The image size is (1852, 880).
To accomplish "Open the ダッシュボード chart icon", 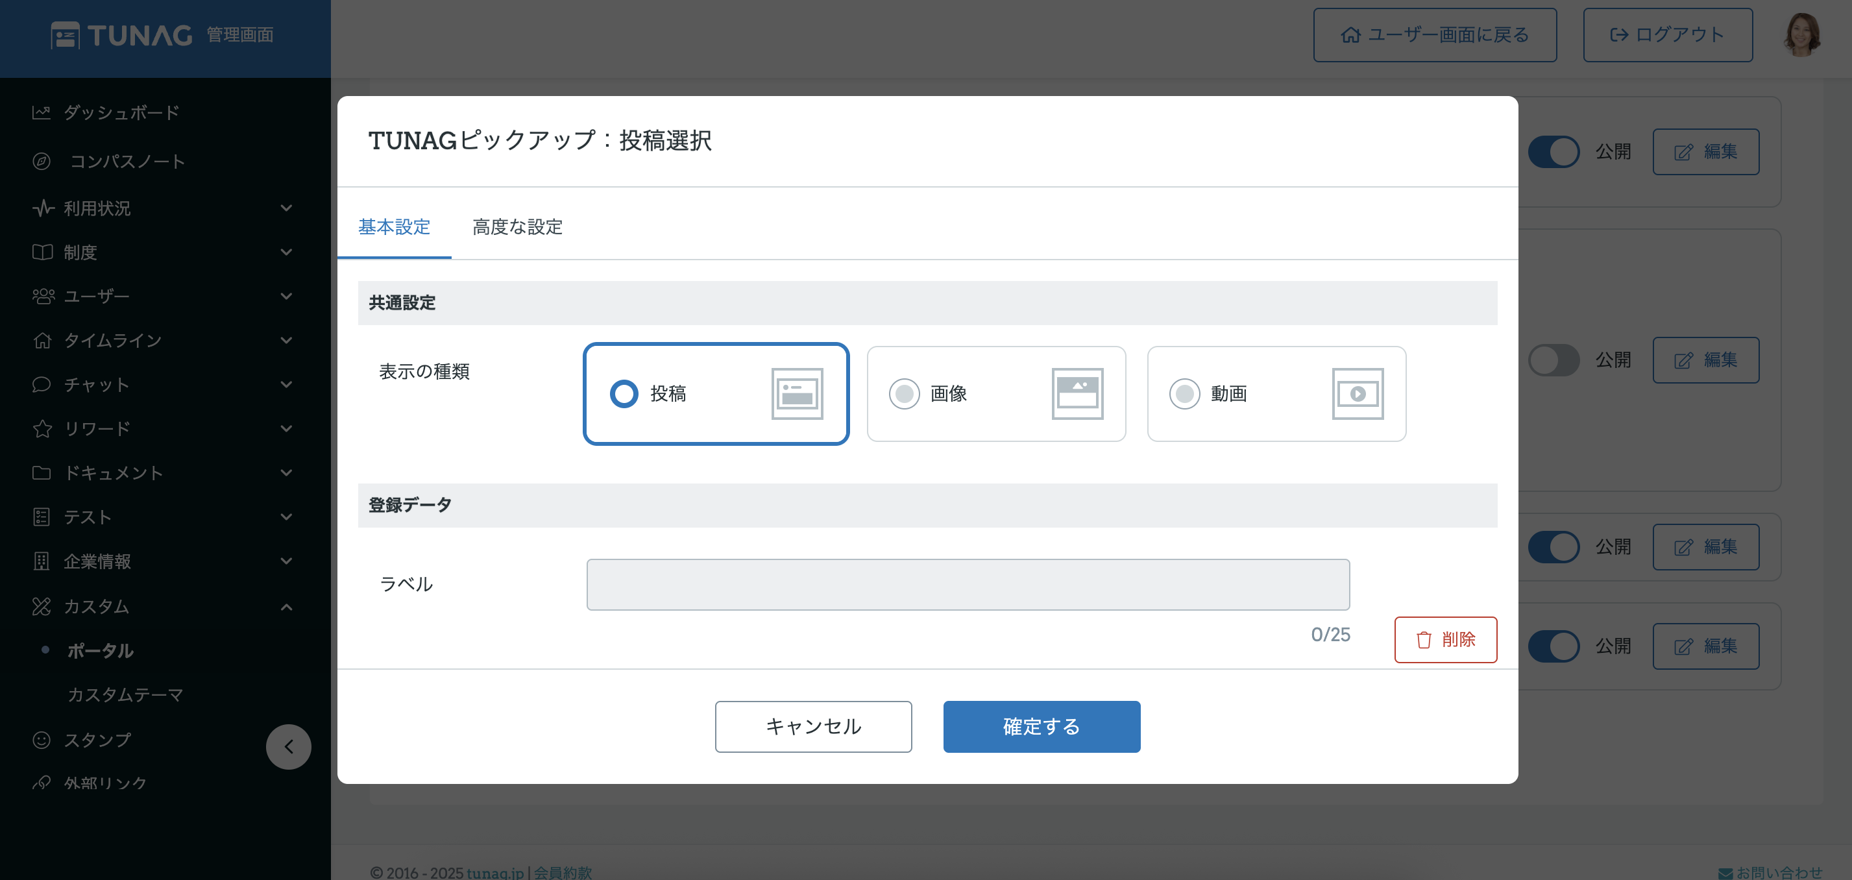I will click(x=42, y=112).
